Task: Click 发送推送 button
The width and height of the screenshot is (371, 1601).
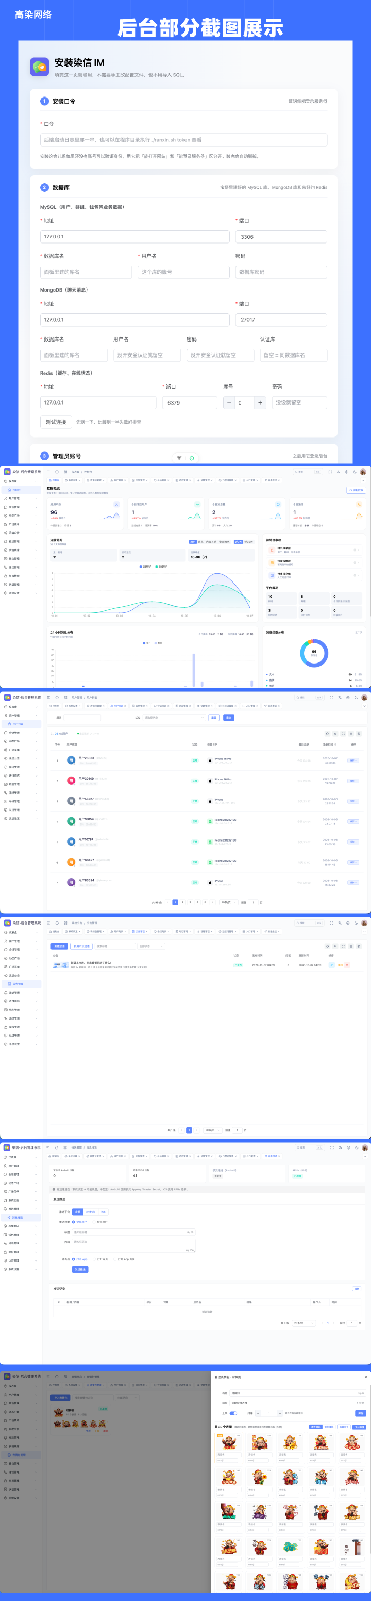Action: (80, 1269)
